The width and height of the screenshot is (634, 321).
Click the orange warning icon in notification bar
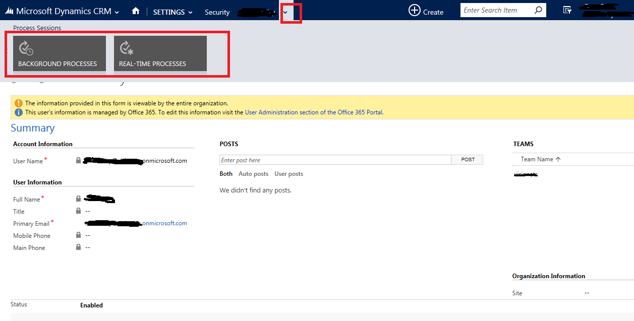pyautogui.click(x=19, y=103)
